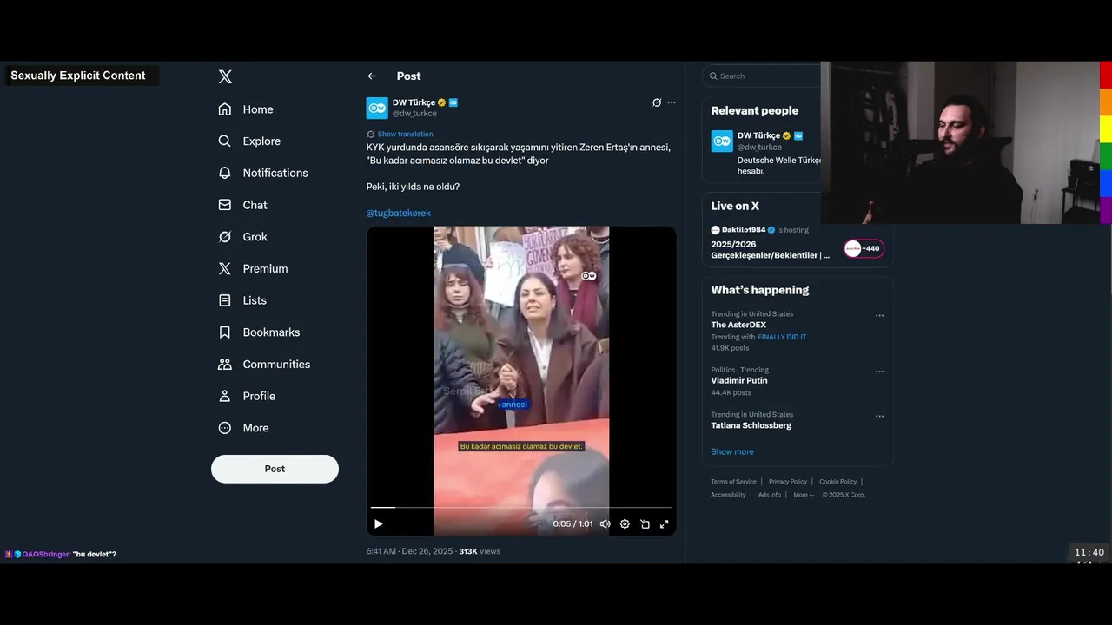Click the gold verified badge on post author
1112x625 pixels.
coord(441,102)
